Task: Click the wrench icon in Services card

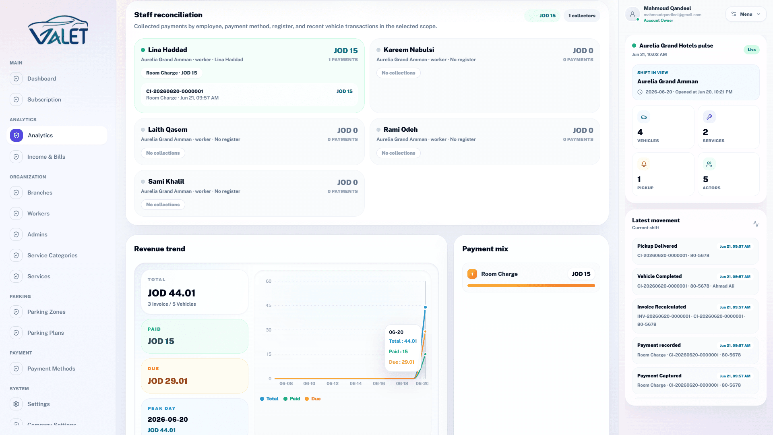Action: pos(709,117)
